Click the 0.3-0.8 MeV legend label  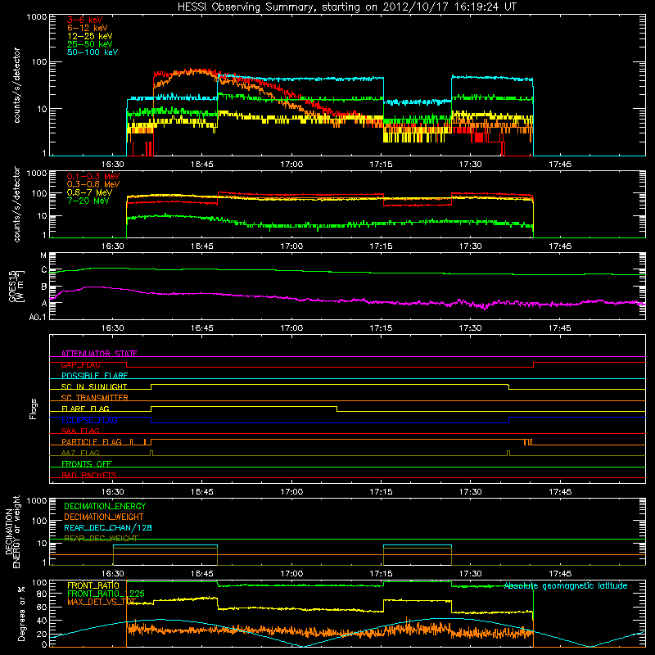[x=93, y=184]
